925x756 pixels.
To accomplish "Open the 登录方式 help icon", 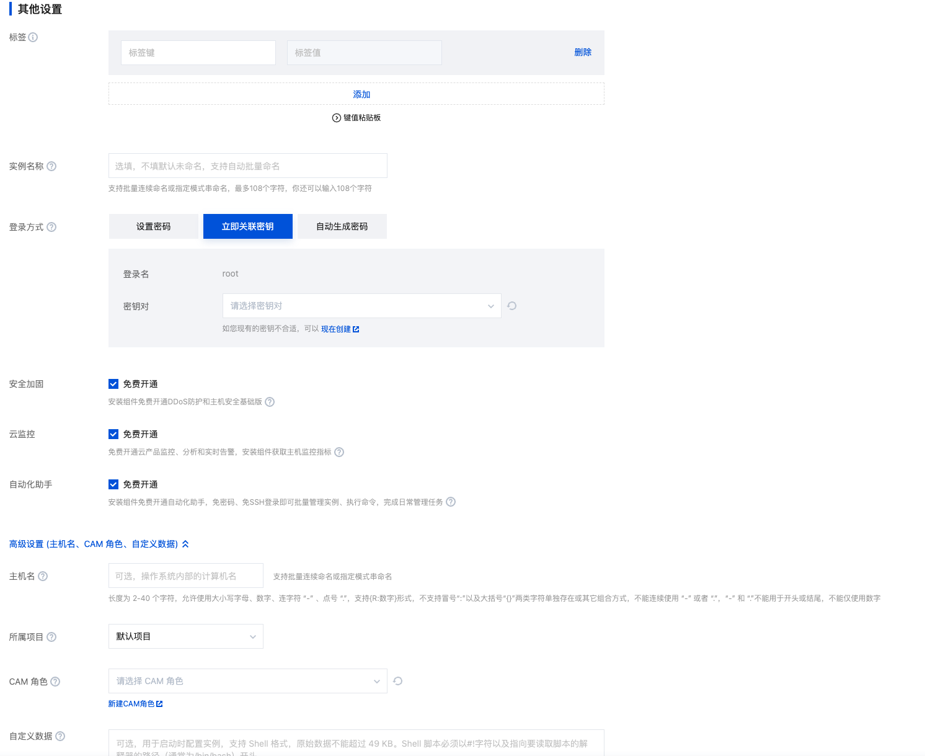I will pyautogui.click(x=51, y=227).
